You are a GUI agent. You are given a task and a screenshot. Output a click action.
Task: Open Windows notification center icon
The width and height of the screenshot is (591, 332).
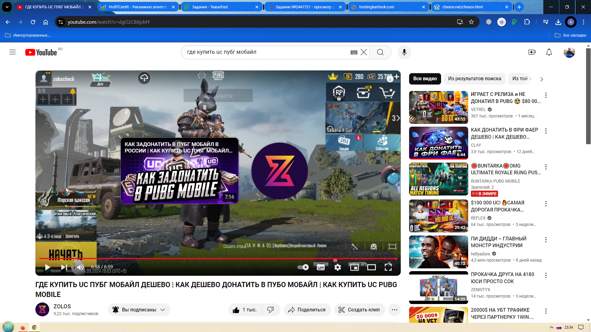[581, 327]
